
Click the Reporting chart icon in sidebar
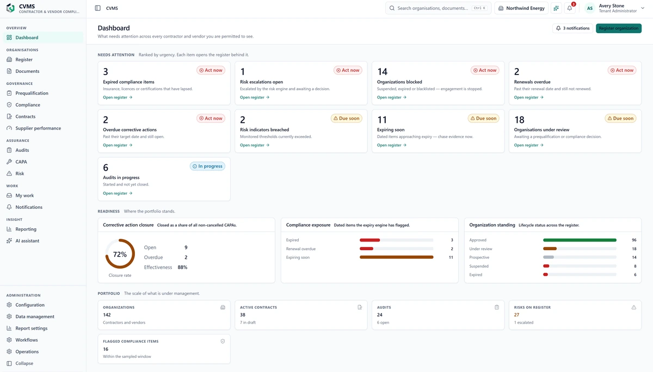tap(9, 229)
